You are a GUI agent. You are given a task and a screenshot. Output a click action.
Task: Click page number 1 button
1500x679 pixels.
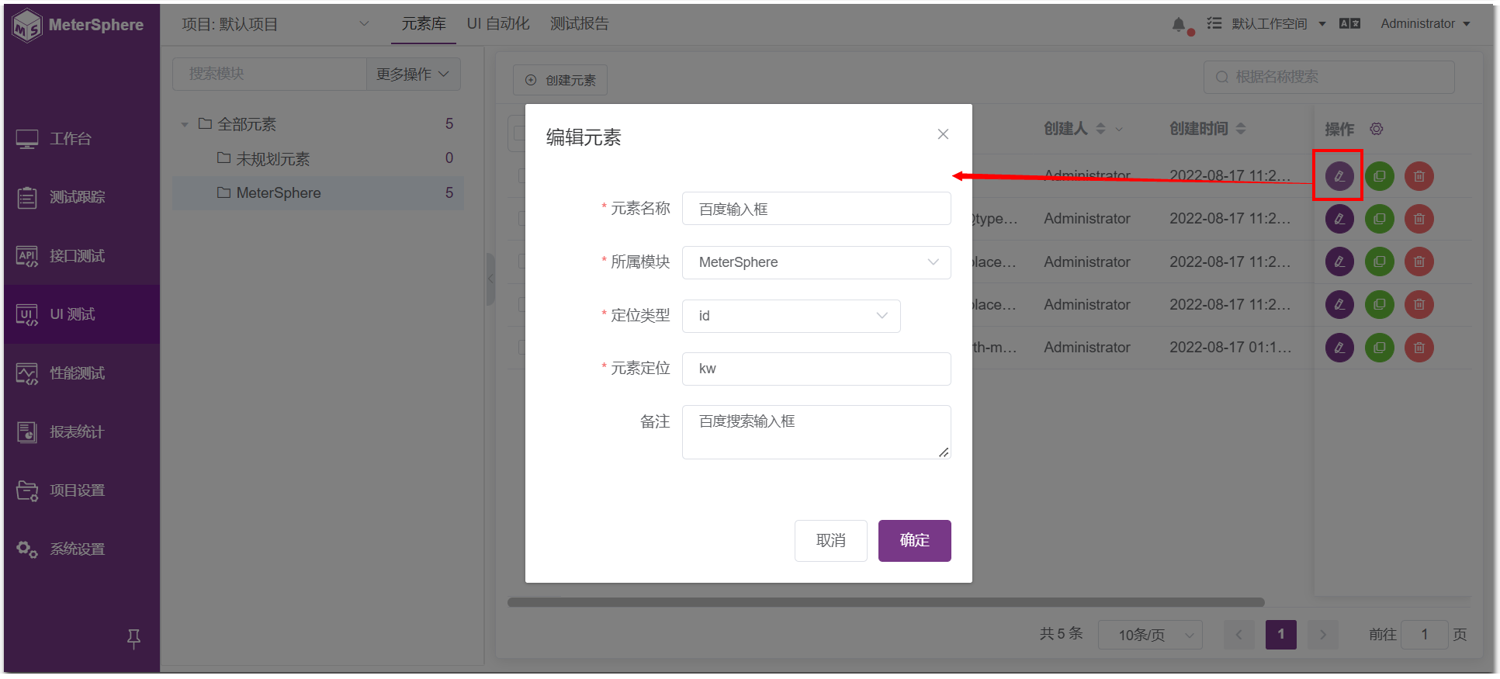point(1280,635)
